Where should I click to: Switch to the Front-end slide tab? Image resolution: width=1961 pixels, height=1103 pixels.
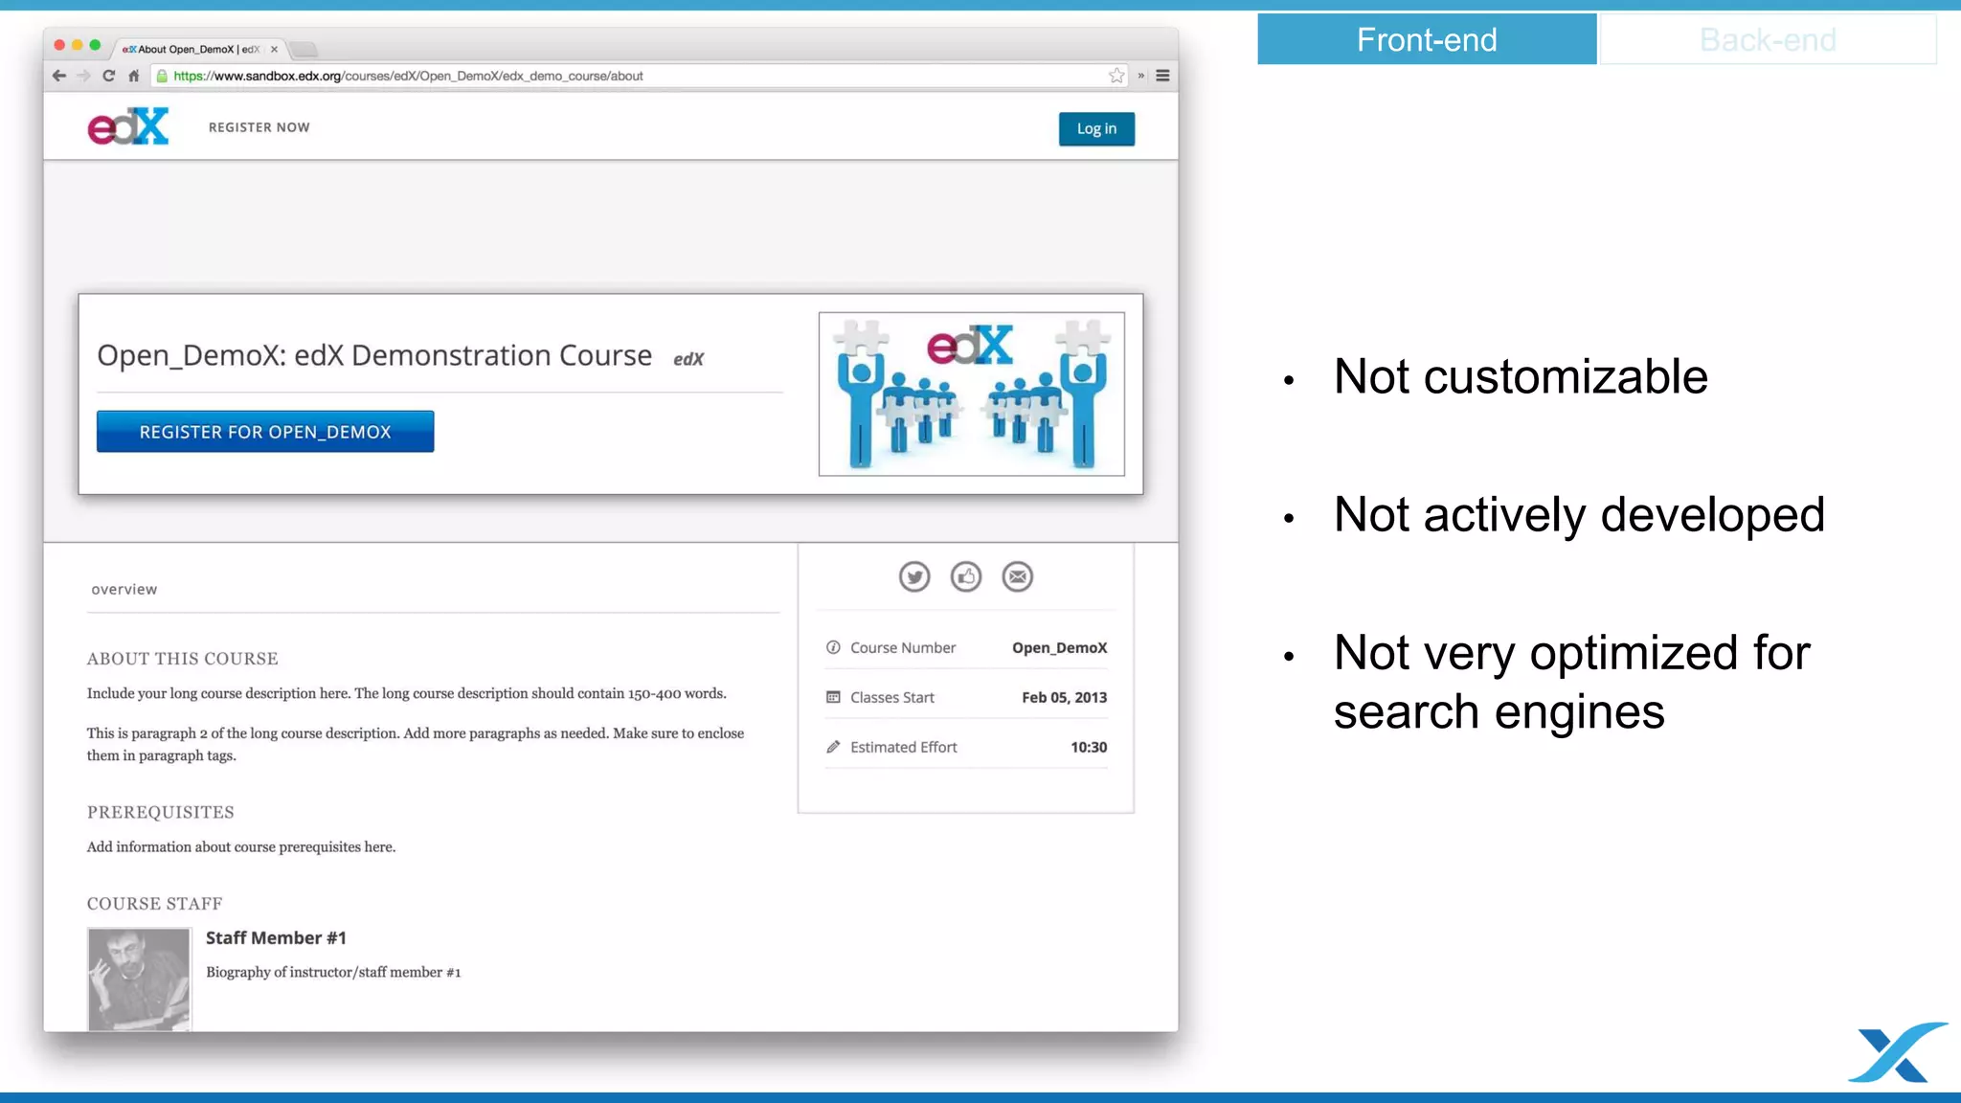[1427, 39]
